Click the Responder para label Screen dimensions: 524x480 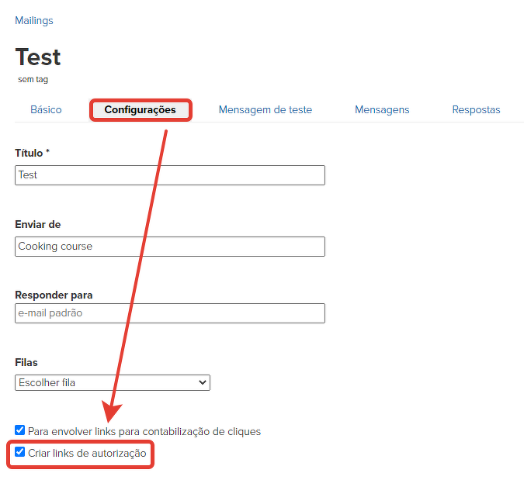[54, 295]
